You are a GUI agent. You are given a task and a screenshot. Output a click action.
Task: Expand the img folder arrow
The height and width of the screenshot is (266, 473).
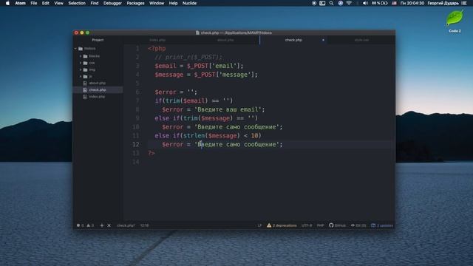point(81,69)
